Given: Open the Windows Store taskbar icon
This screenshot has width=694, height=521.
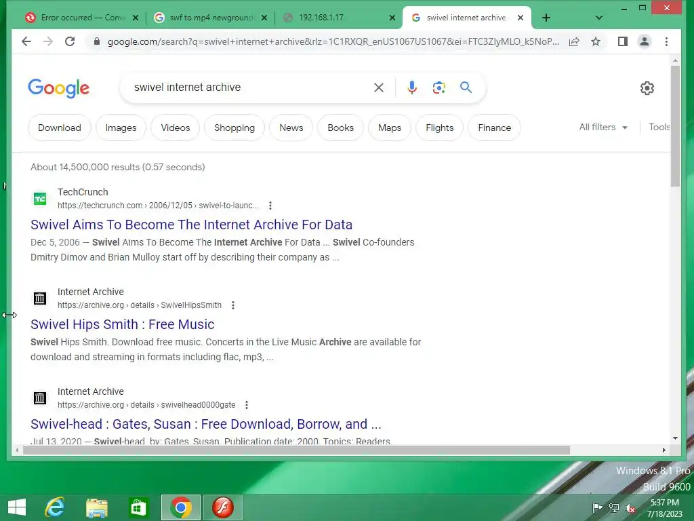Looking at the screenshot, I should pyautogui.click(x=138, y=507).
